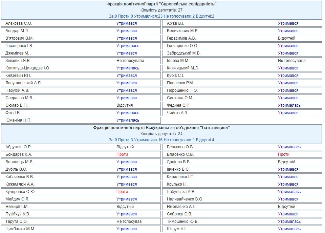
Task: Click "Відсутня" status for Сюмар В.П.
Action: [125, 105]
